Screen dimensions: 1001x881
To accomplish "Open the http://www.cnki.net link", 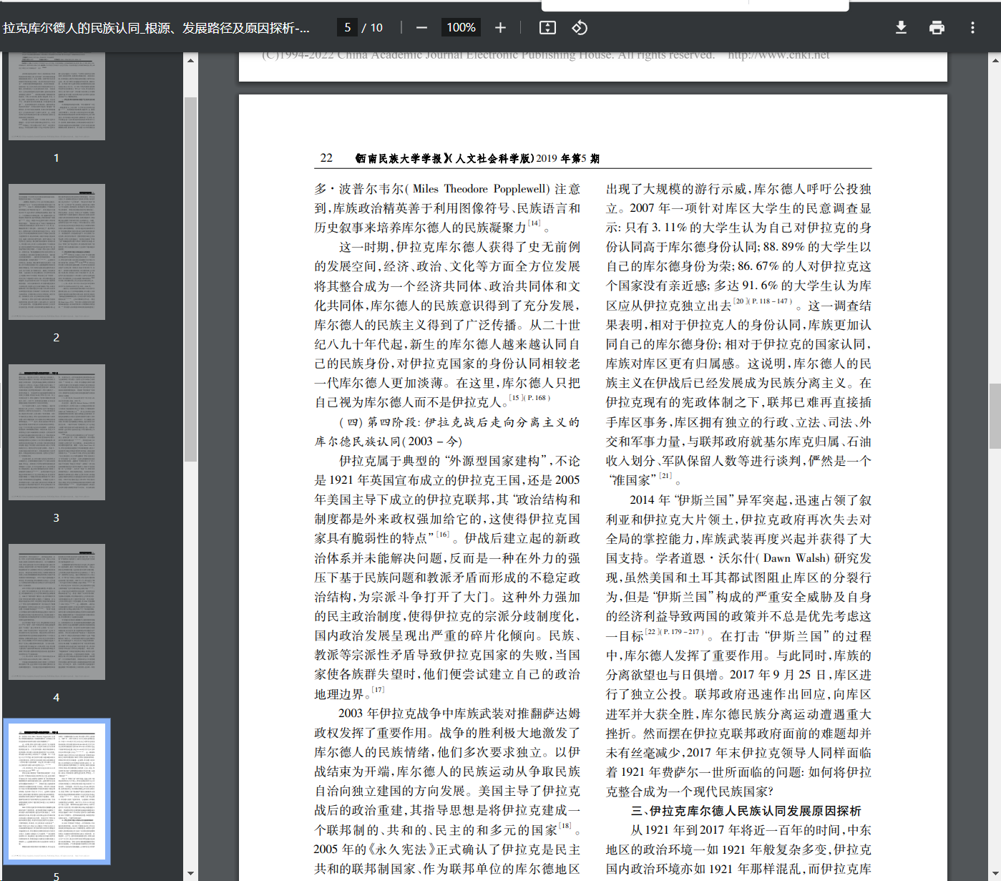I will pyautogui.click(x=778, y=55).
